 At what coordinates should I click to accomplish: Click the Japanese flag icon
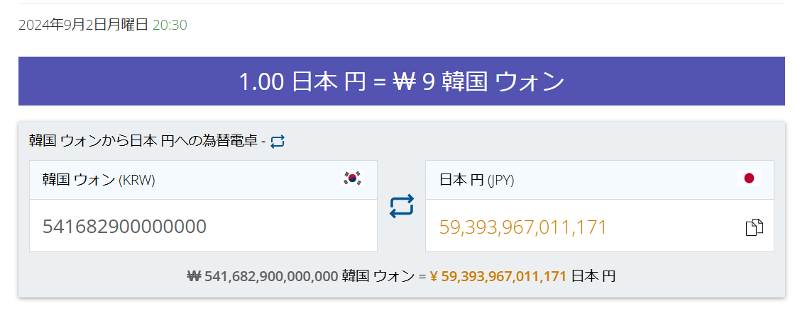click(x=748, y=179)
